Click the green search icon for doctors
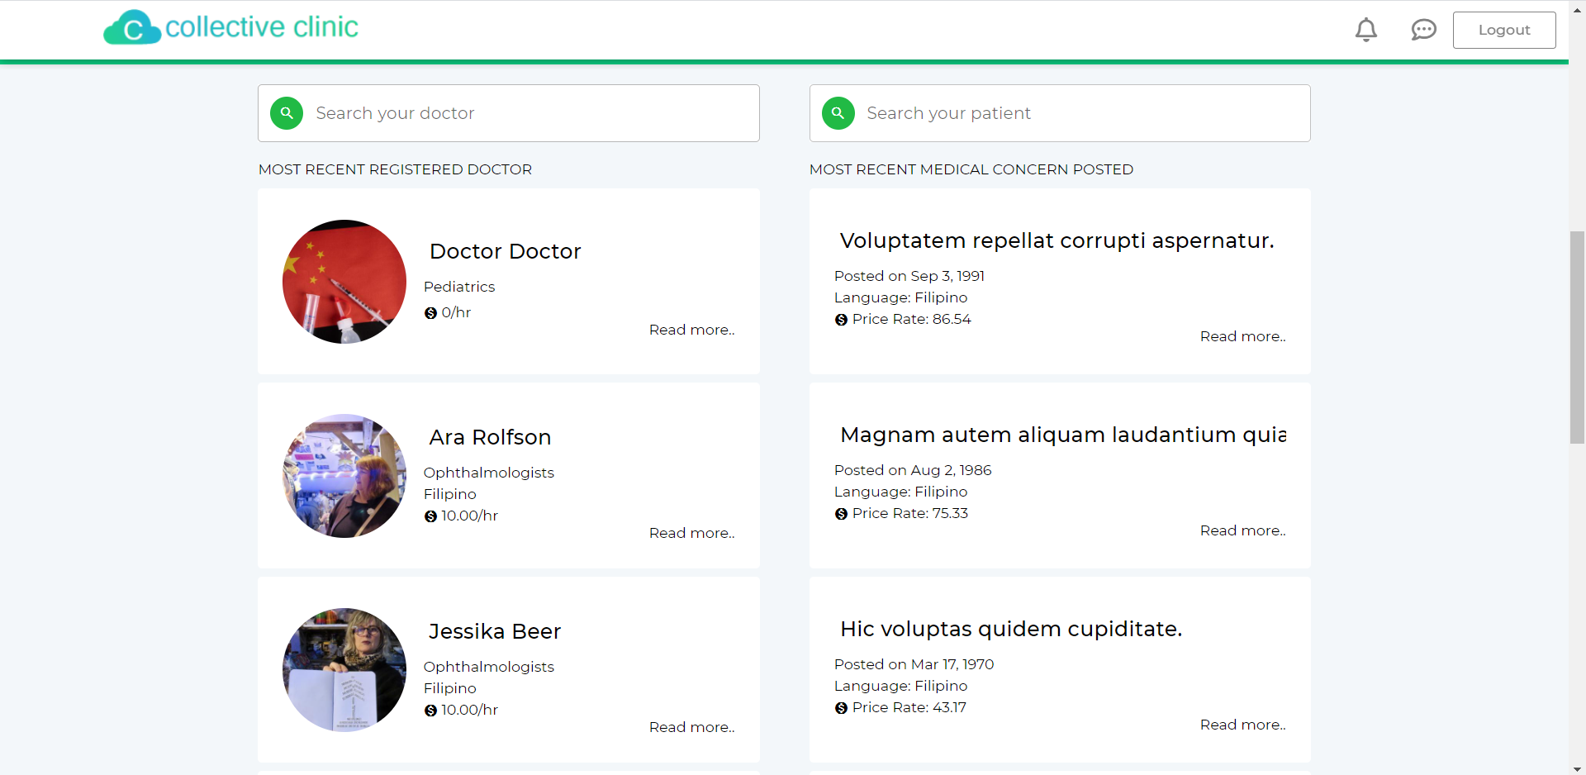Viewport: 1586px width, 775px height. tap(287, 113)
